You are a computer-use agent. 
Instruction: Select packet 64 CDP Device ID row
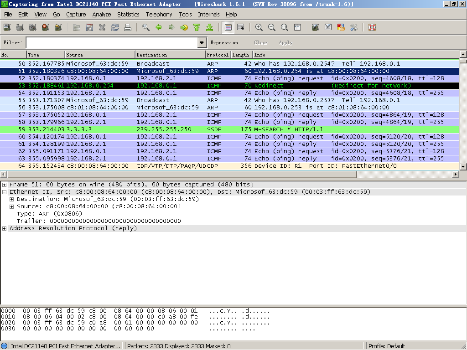230,166
